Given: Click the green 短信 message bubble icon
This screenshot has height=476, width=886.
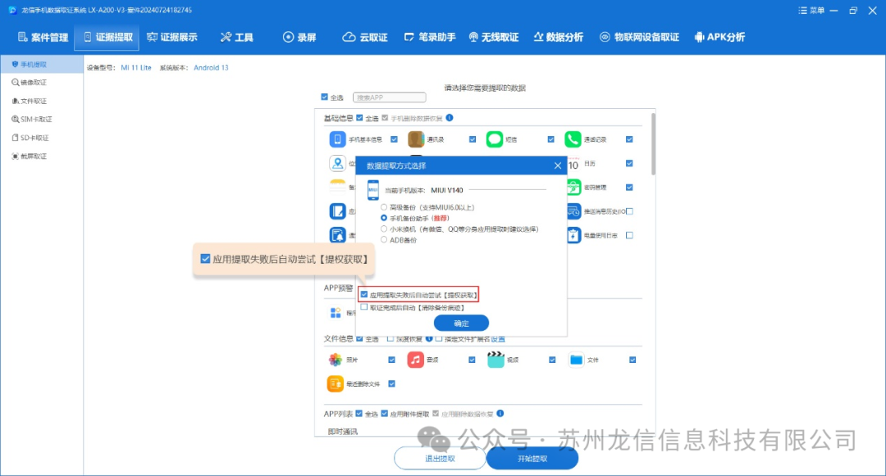Looking at the screenshot, I should [x=495, y=138].
